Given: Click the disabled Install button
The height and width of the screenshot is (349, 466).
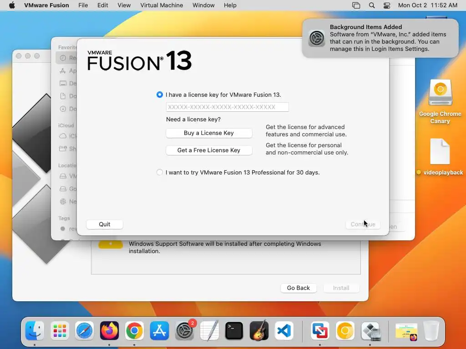Looking at the screenshot, I should 341,288.
